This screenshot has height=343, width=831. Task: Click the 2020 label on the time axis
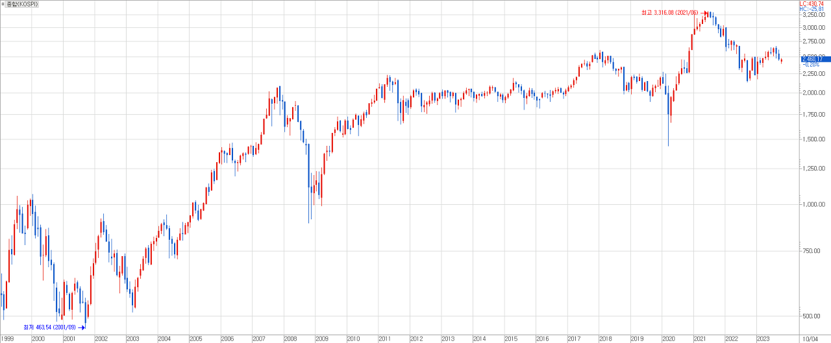tap(668, 338)
